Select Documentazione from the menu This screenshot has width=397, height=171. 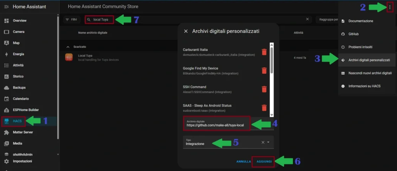point(367,21)
